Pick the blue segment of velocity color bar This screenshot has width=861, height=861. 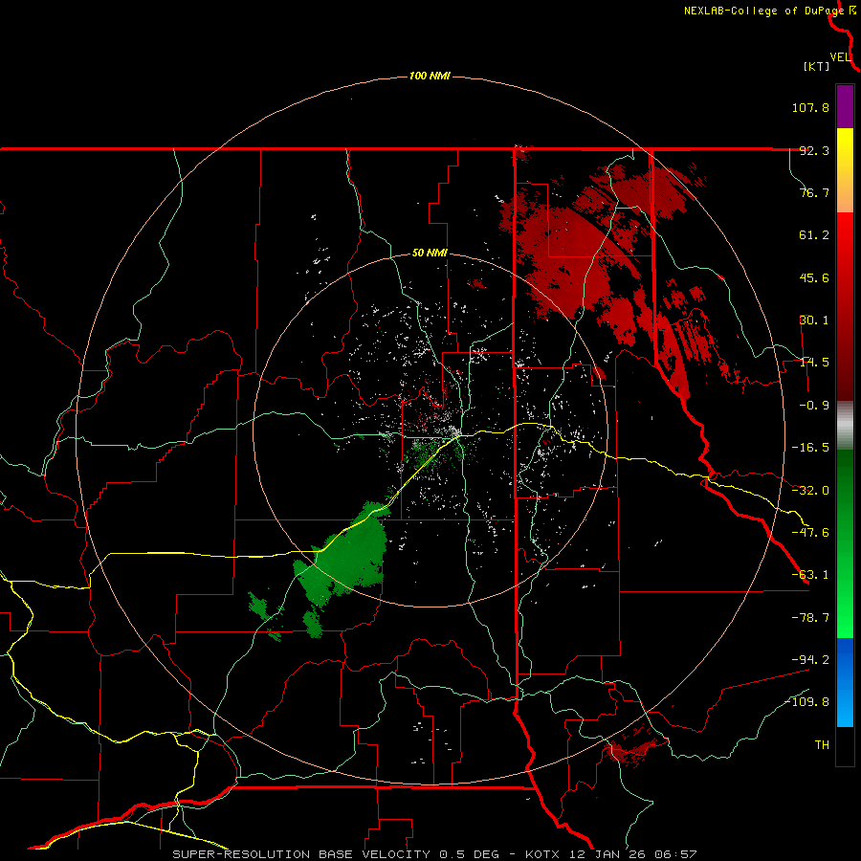tap(845, 682)
